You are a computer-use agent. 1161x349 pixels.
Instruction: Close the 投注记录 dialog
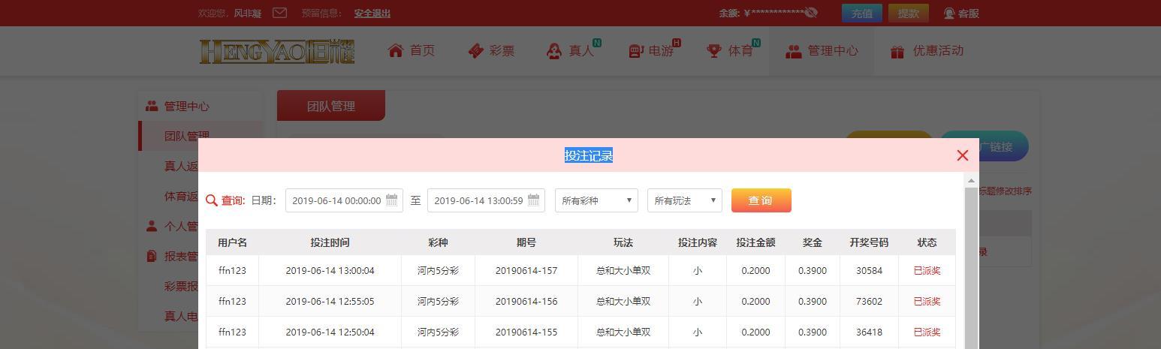point(962,155)
